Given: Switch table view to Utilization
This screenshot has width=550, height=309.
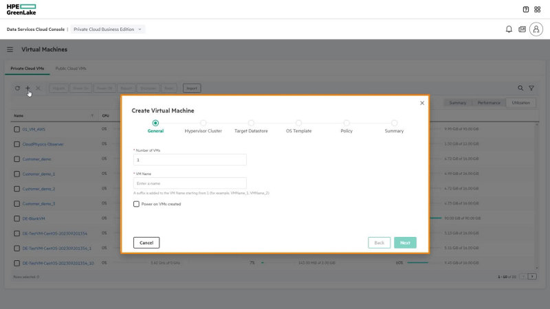Looking at the screenshot, I should pyautogui.click(x=520, y=102).
